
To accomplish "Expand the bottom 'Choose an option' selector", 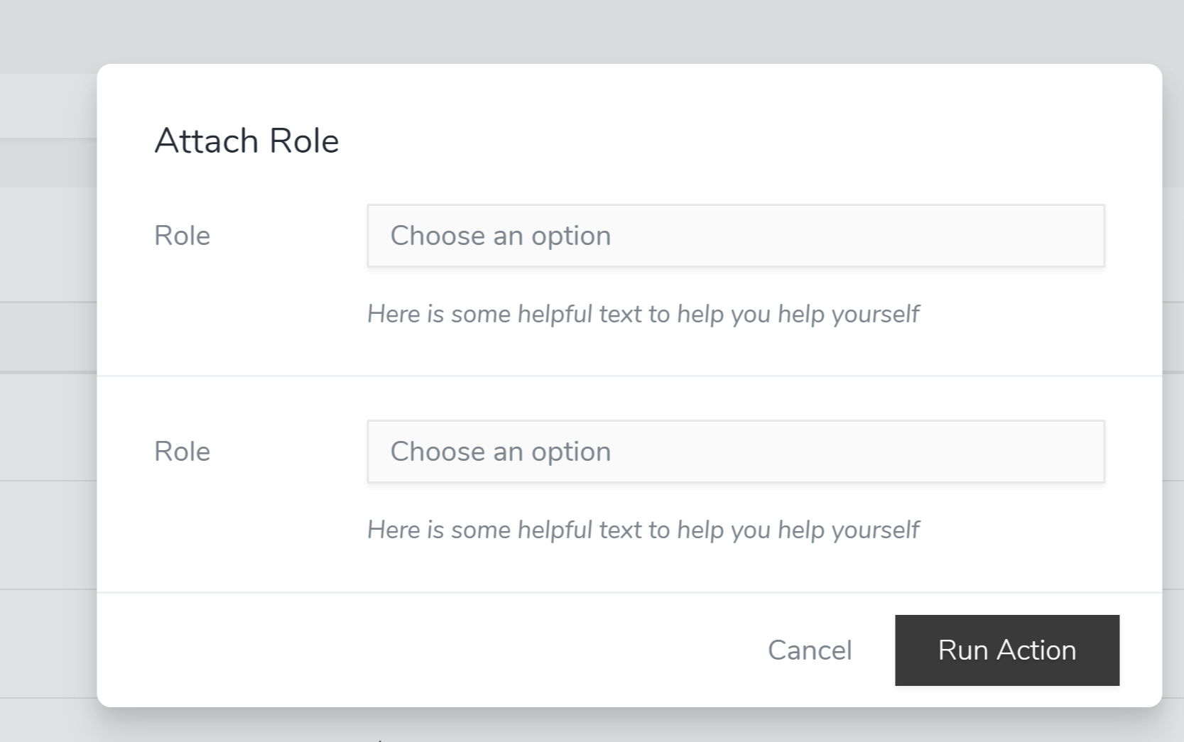I will click(735, 451).
